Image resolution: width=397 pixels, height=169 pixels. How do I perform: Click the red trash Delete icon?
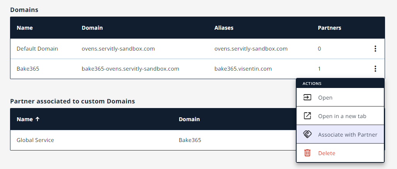[307, 153]
